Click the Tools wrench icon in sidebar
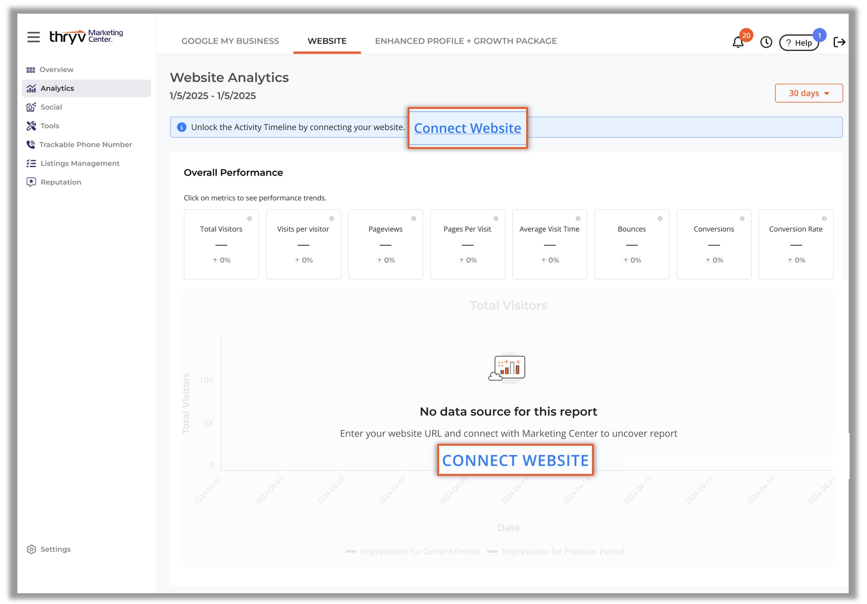The image size is (867, 604). (32, 126)
